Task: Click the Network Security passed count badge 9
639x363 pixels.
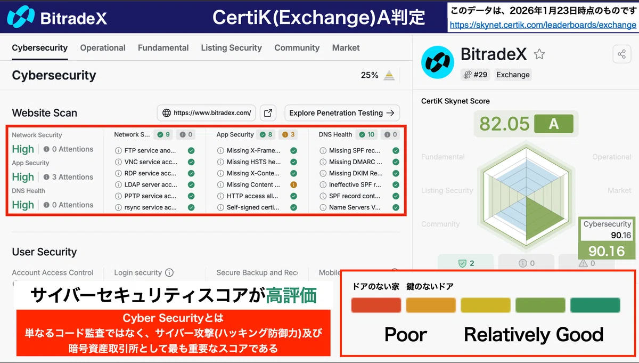Action: pos(163,135)
